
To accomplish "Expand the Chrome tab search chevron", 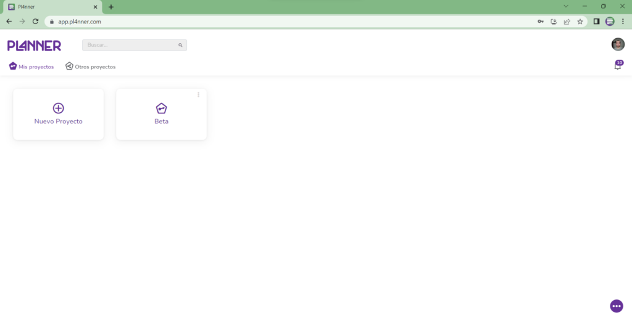I will 566,6.
